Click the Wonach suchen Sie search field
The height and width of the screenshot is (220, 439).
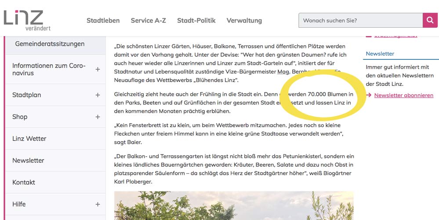pos(361,20)
